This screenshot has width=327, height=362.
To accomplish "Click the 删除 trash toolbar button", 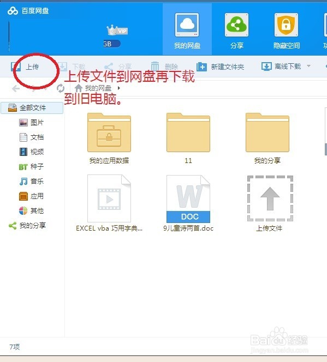I will [x=164, y=67].
